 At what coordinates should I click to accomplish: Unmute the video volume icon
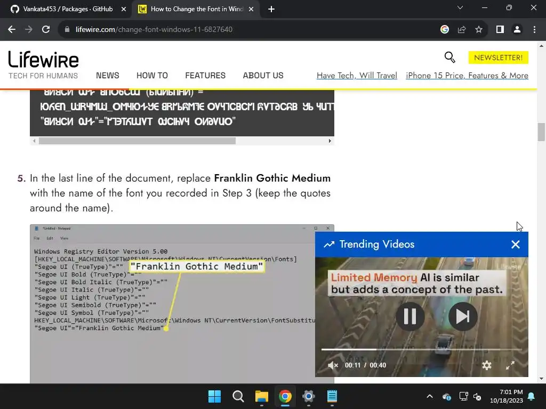[333, 365]
